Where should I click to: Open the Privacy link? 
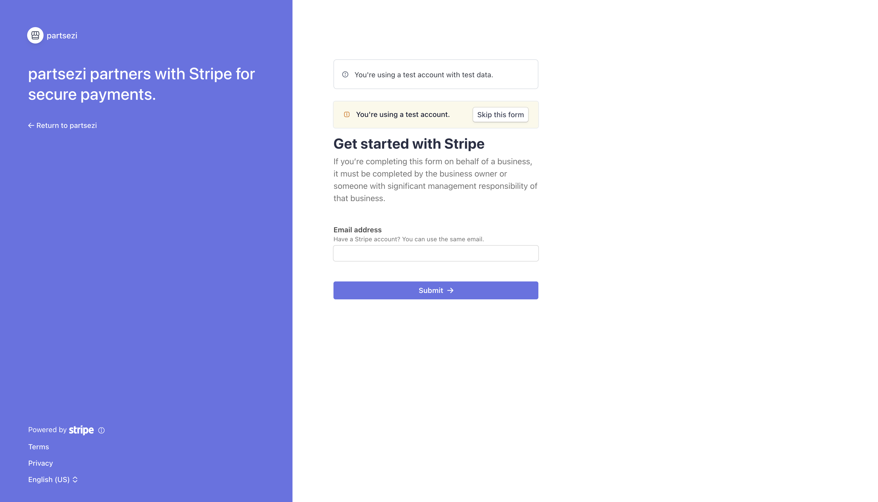pos(40,463)
